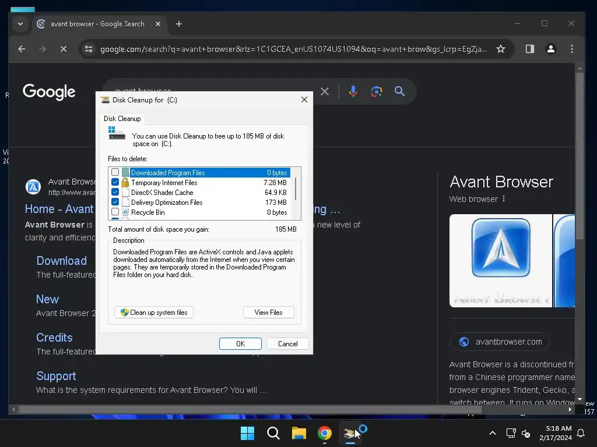This screenshot has height=447, width=597.
Task: Open Chrome tab search dropdown arrow
Action: click(x=20, y=24)
